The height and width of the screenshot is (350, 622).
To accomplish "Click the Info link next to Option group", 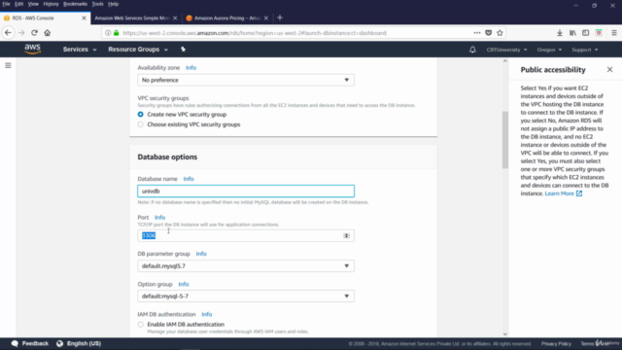I will 184,284.
